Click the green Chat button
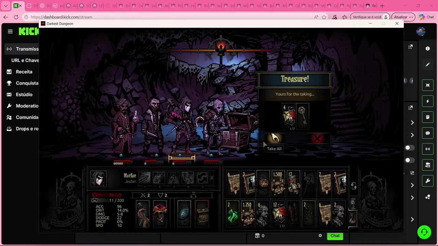 click(x=335, y=236)
